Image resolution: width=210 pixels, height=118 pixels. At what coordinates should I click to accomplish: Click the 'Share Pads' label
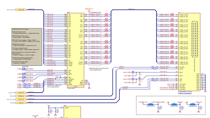coord(25,66)
